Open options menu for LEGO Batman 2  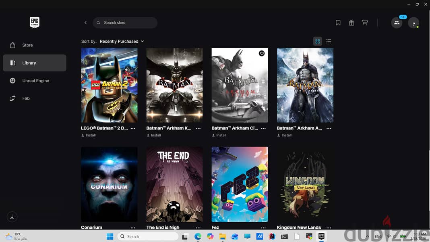(x=133, y=128)
